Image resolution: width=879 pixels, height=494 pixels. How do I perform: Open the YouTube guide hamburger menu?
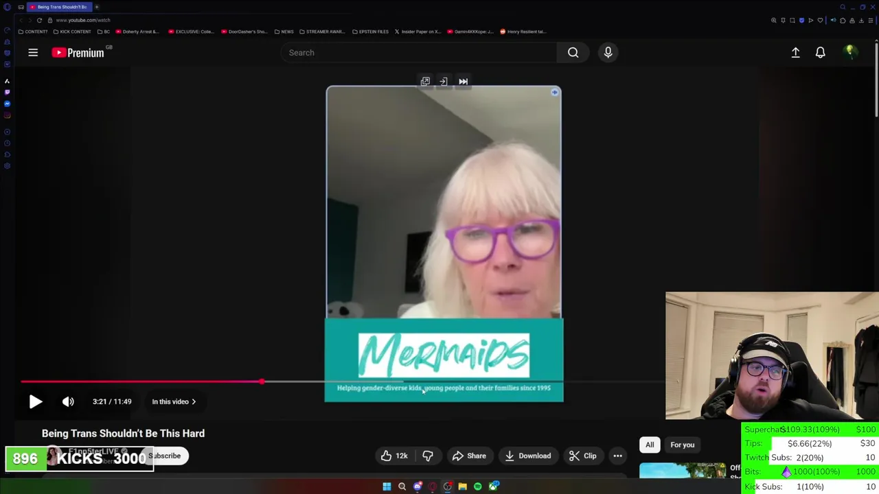(33, 52)
